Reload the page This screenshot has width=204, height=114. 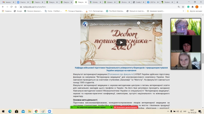click(x=11, y=7)
